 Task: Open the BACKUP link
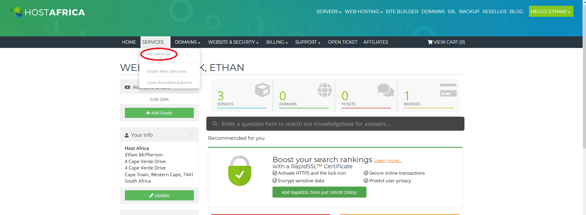click(469, 12)
